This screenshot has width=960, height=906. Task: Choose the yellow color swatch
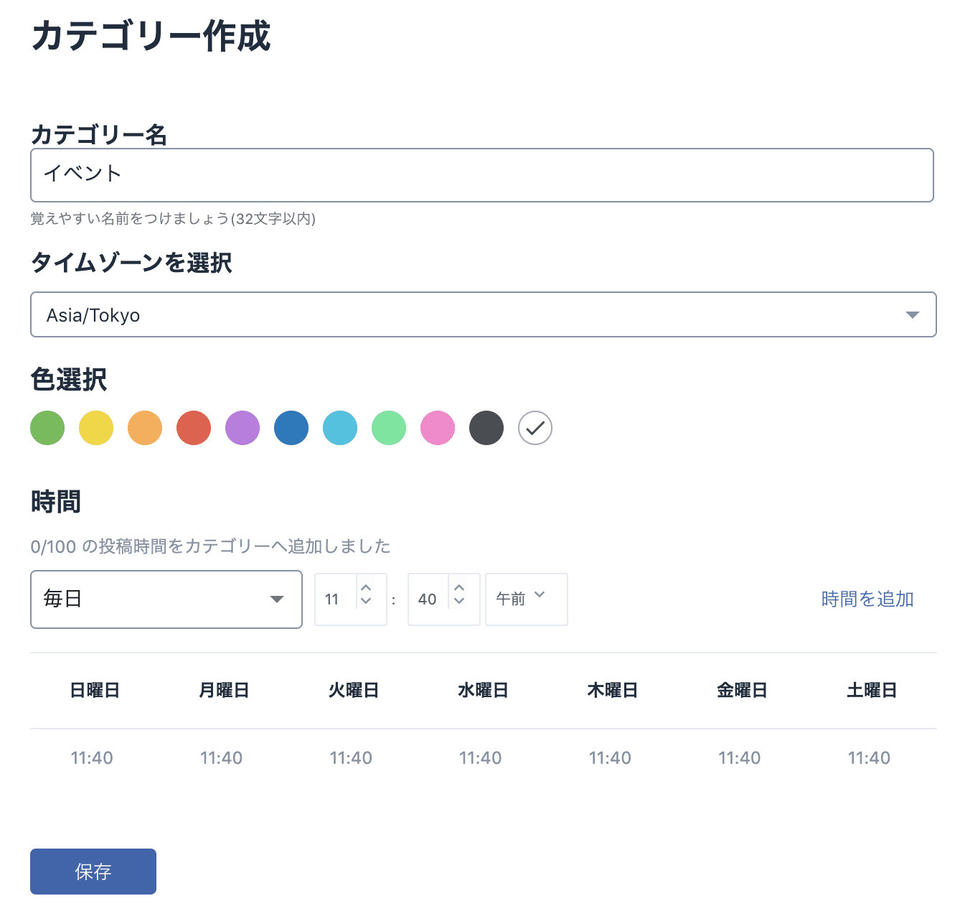pos(96,428)
